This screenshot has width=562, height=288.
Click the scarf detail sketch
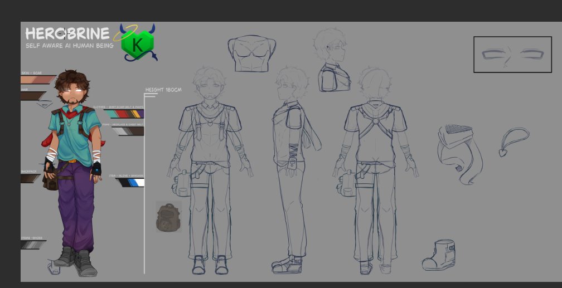click(x=460, y=154)
